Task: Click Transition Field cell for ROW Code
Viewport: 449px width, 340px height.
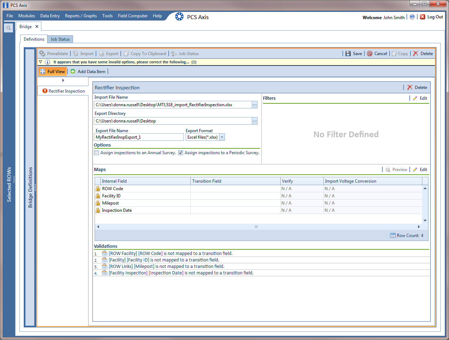Action: [x=235, y=189]
